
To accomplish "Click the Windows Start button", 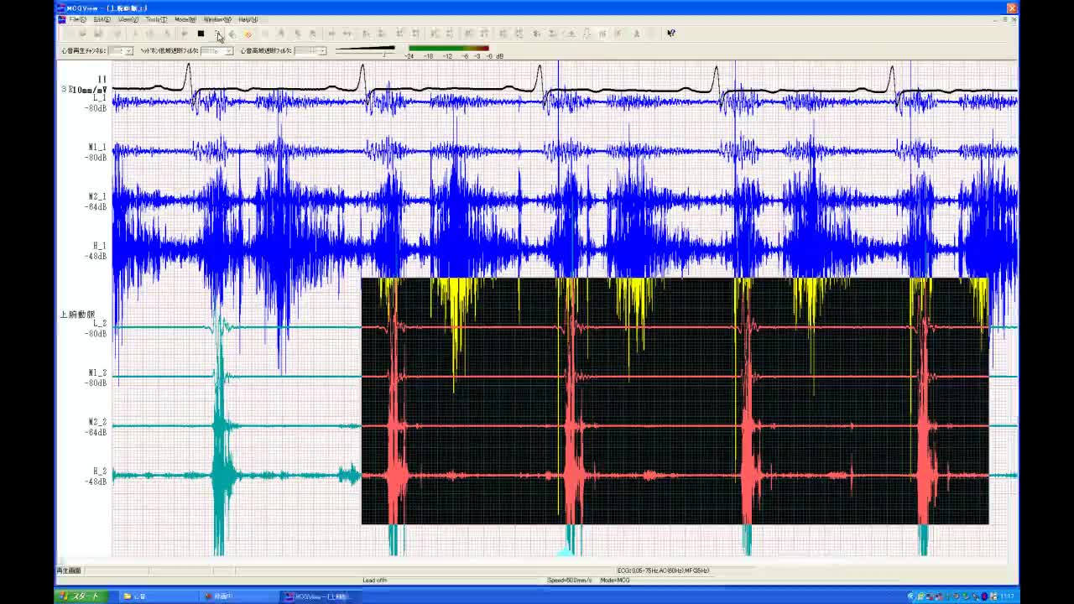I will (79, 596).
